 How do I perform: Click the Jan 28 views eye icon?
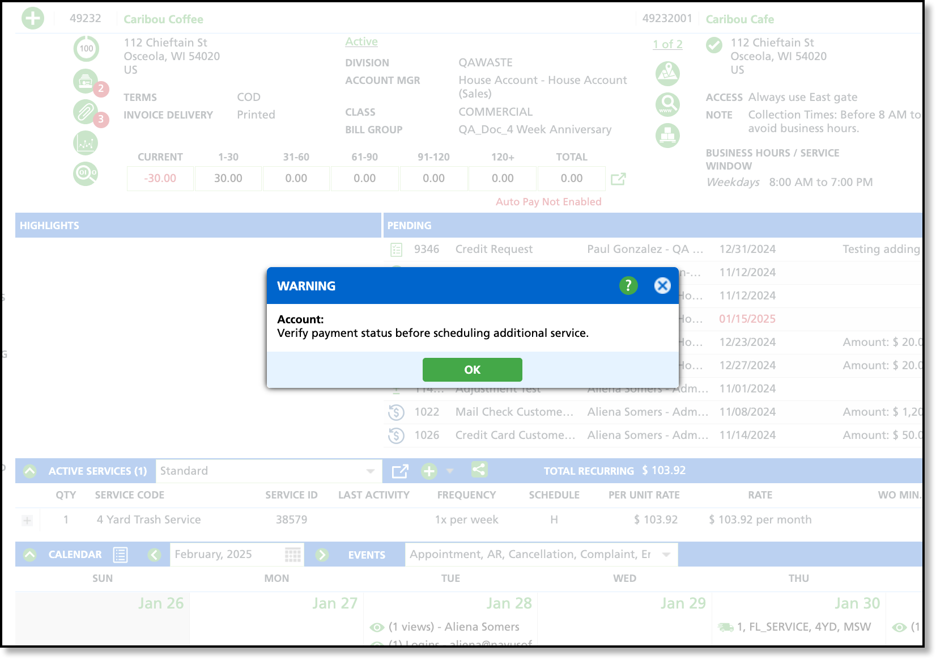click(377, 627)
